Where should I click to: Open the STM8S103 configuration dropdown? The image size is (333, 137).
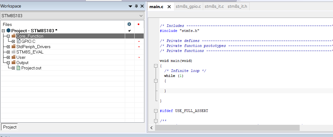point(140,16)
